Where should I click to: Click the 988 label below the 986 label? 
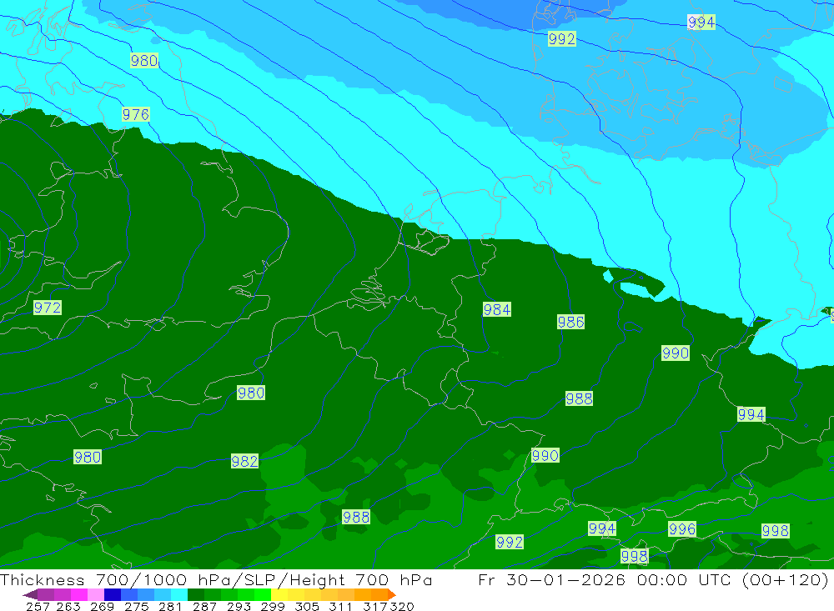(579, 398)
